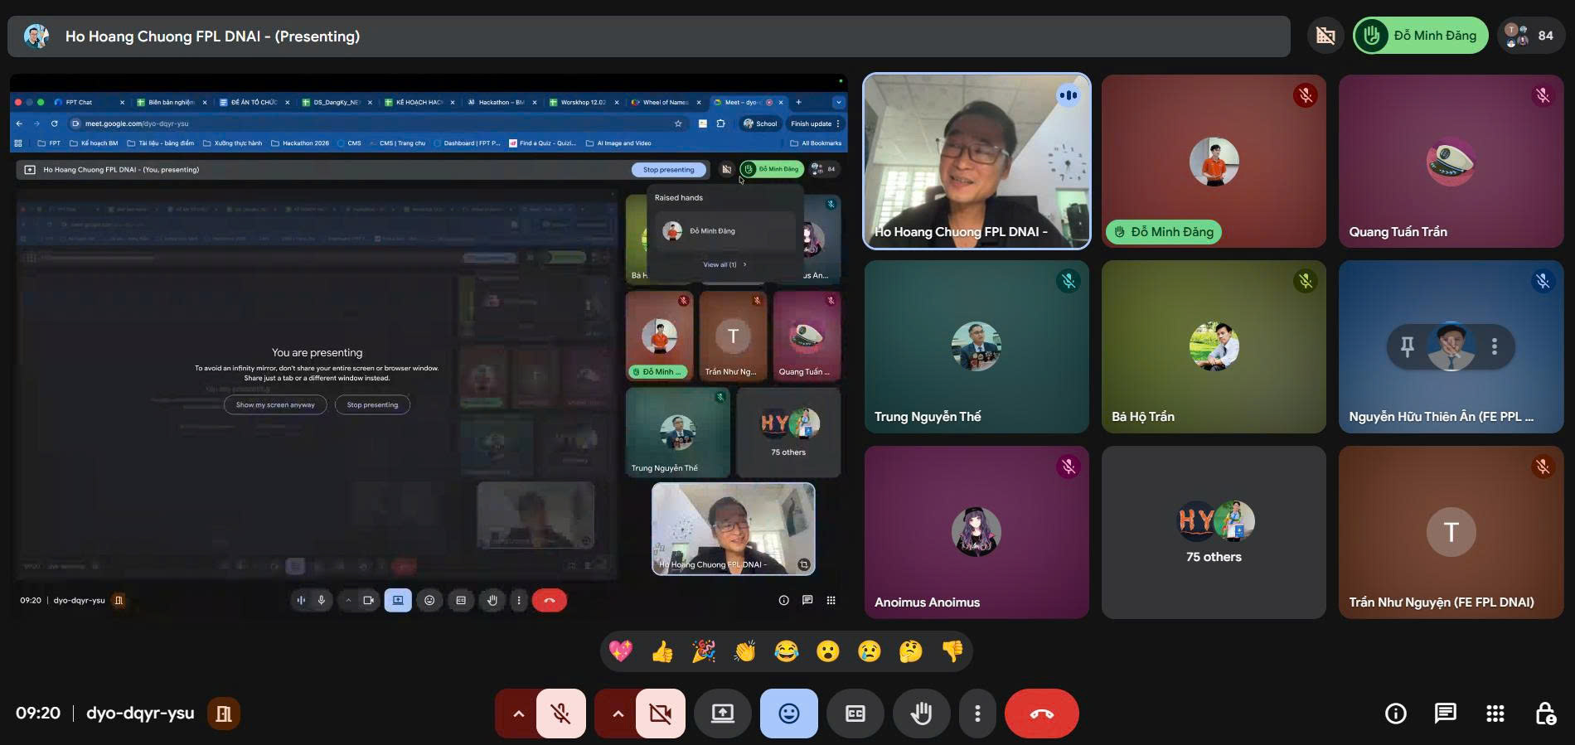Send the laughing face reaction
Image resolution: width=1575 pixels, height=745 pixels.
(787, 652)
